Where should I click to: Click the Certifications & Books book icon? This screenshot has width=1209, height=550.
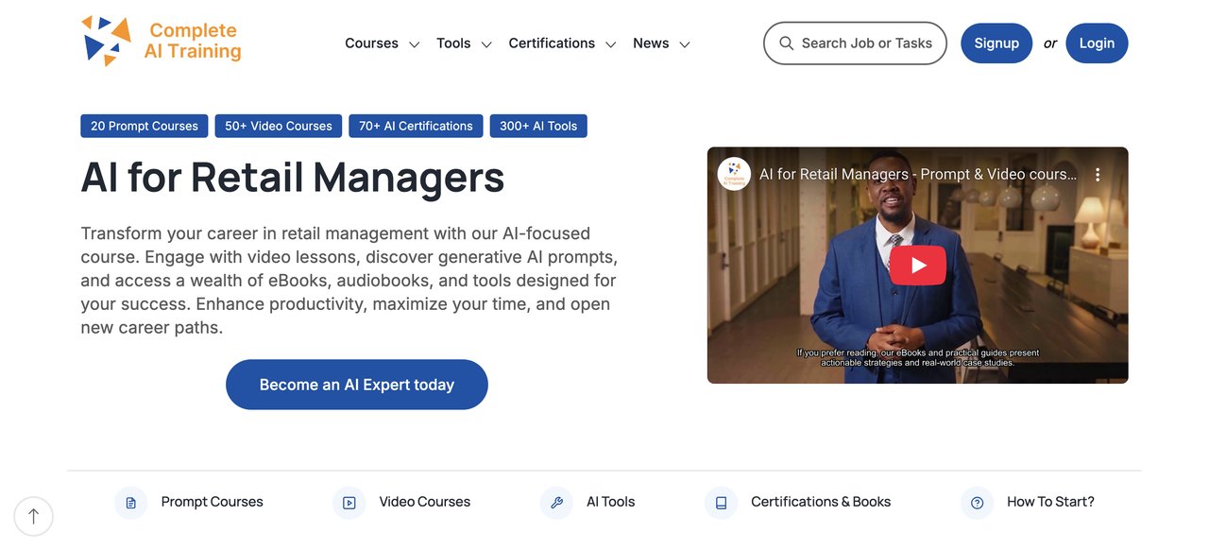[x=721, y=503]
